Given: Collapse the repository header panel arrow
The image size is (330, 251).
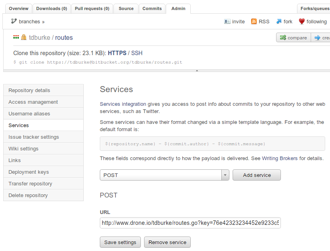Looking at the screenshot, I should tap(197, 71).
